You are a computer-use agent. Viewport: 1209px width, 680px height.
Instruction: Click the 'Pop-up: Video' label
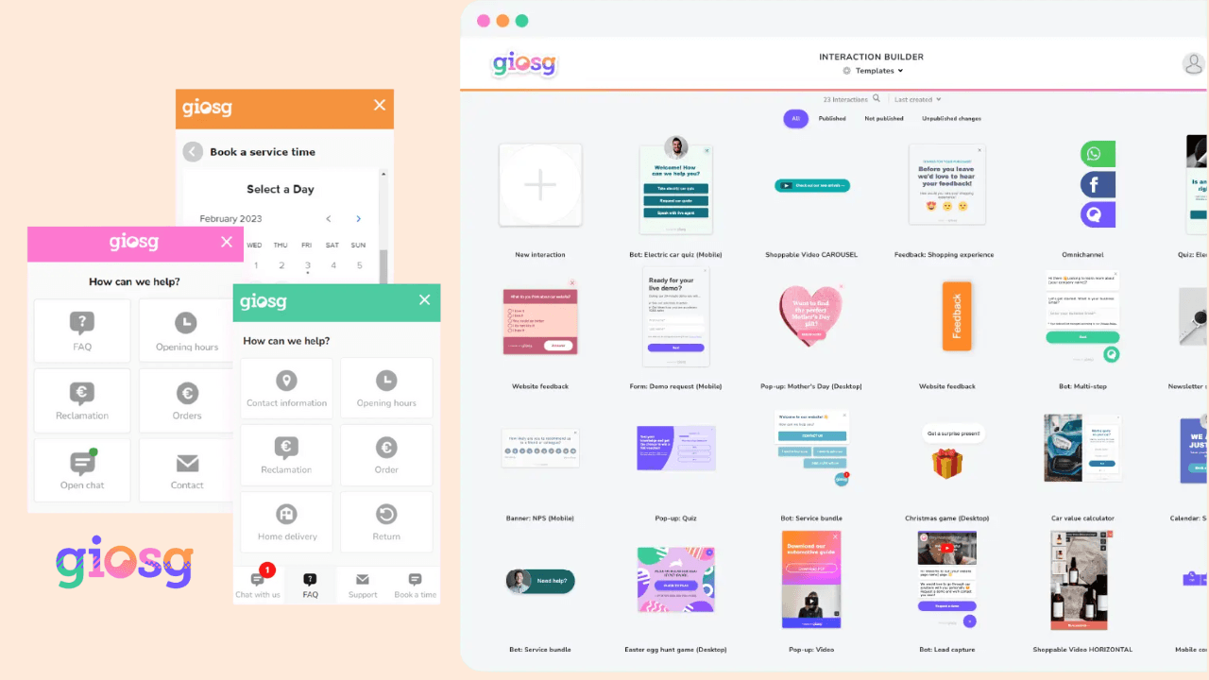810,650
